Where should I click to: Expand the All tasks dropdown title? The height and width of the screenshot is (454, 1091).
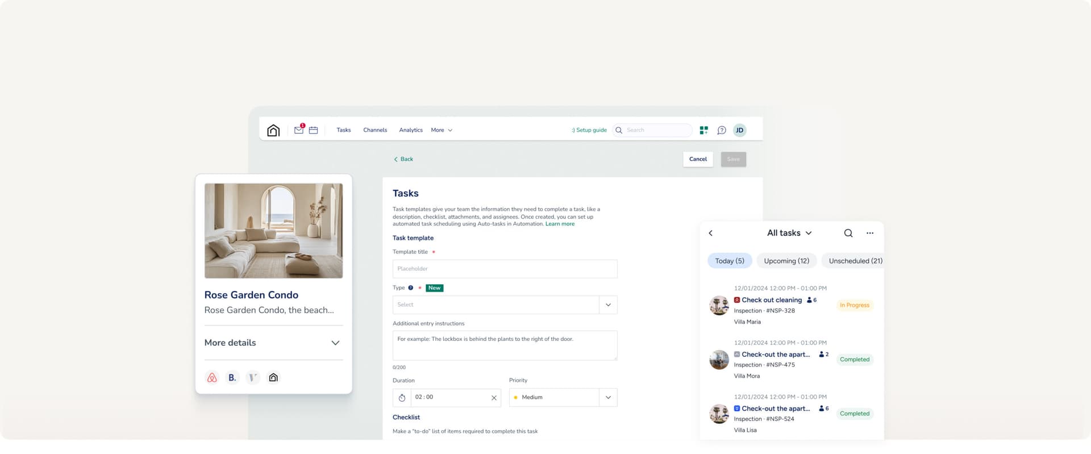[x=789, y=233]
